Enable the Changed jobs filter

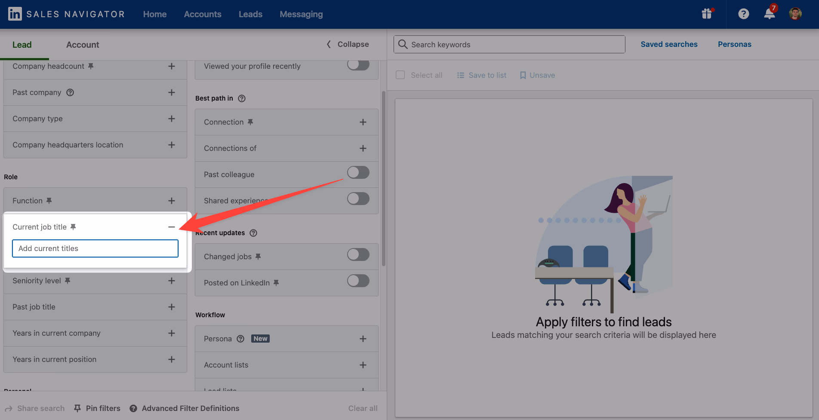tap(358, 254)
